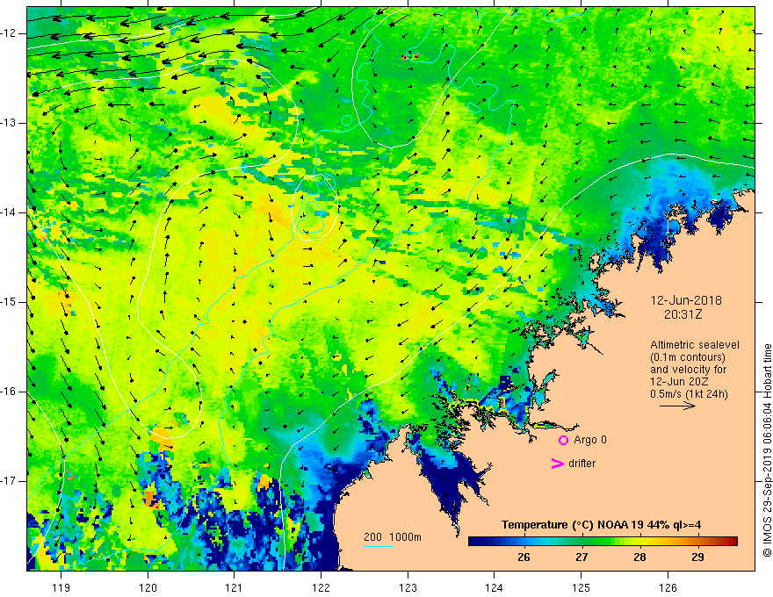Click the temperature colour bar legend
The height and width of the screenshot is (597, 773).
click(x=603, y=542)
